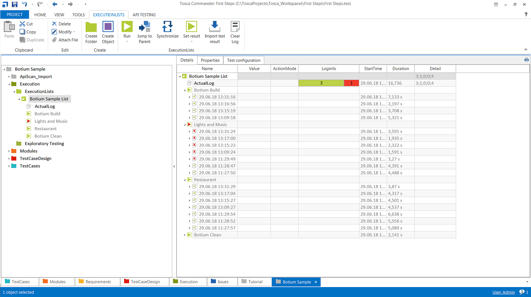531x297 pixels.
Task: Click the Synchronize icon
Action: pyautogui.click(x=168, y=26)
